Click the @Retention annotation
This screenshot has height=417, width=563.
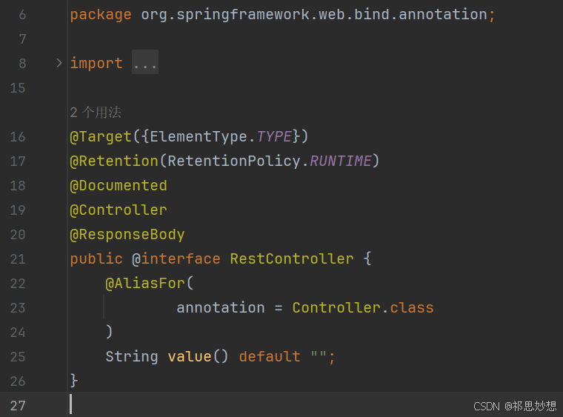click(x=114, y=161)
